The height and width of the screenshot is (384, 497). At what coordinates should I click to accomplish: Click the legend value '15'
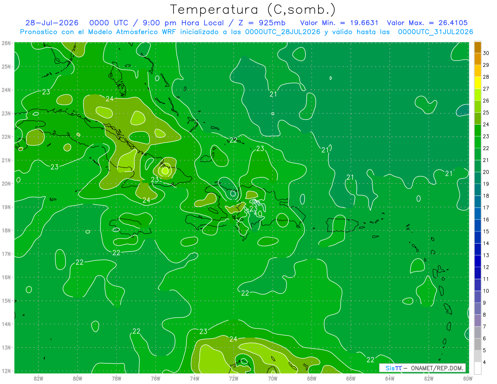pos(486,231)
